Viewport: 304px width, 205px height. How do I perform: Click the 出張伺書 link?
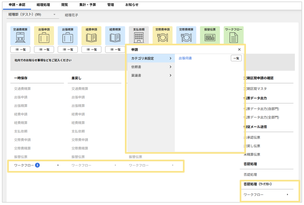coord(185,58)
